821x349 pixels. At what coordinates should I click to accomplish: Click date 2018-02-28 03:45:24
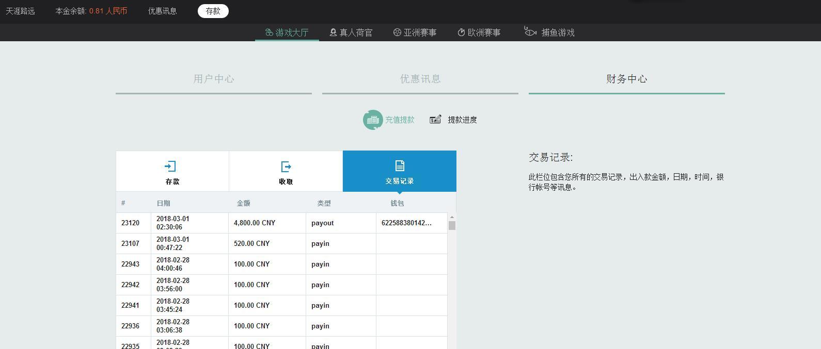click(x=173, y=305)
